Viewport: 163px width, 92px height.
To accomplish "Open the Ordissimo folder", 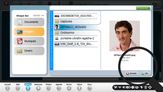I will [76, 33].
